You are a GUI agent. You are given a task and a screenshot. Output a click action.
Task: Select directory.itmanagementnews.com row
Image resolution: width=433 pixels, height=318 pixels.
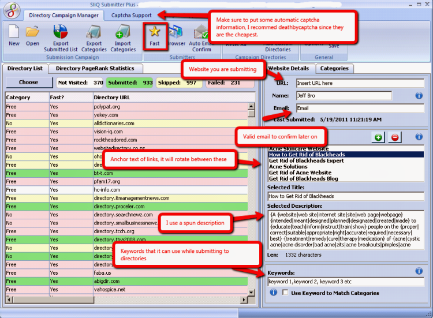pos(126,198)
